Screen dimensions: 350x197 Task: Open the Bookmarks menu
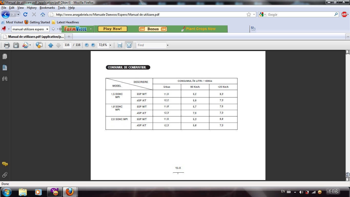click(x=47, y=8)
